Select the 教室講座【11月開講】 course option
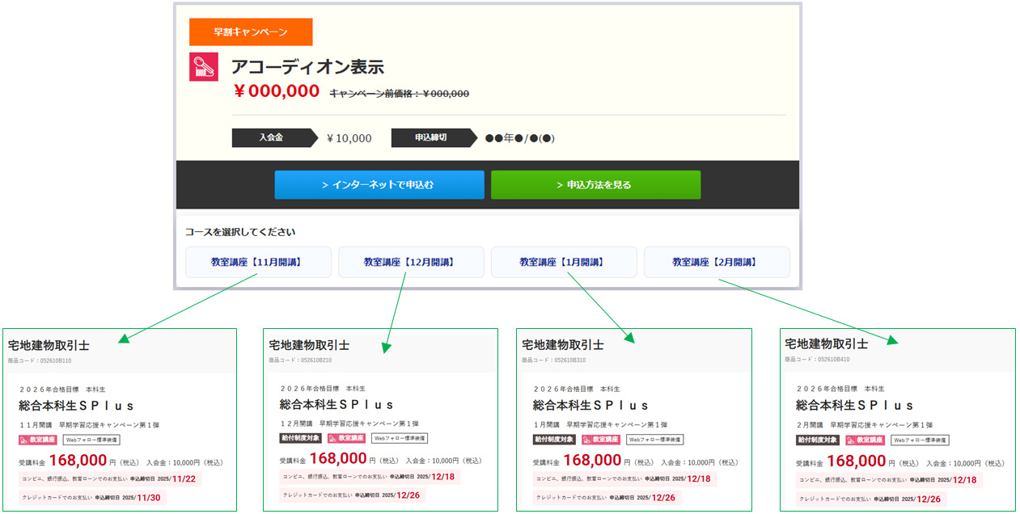1020x514 pixels. pos(258,262)
